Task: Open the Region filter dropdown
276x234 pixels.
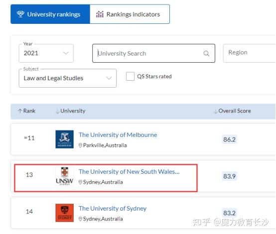Action: [x=250, y=53]
